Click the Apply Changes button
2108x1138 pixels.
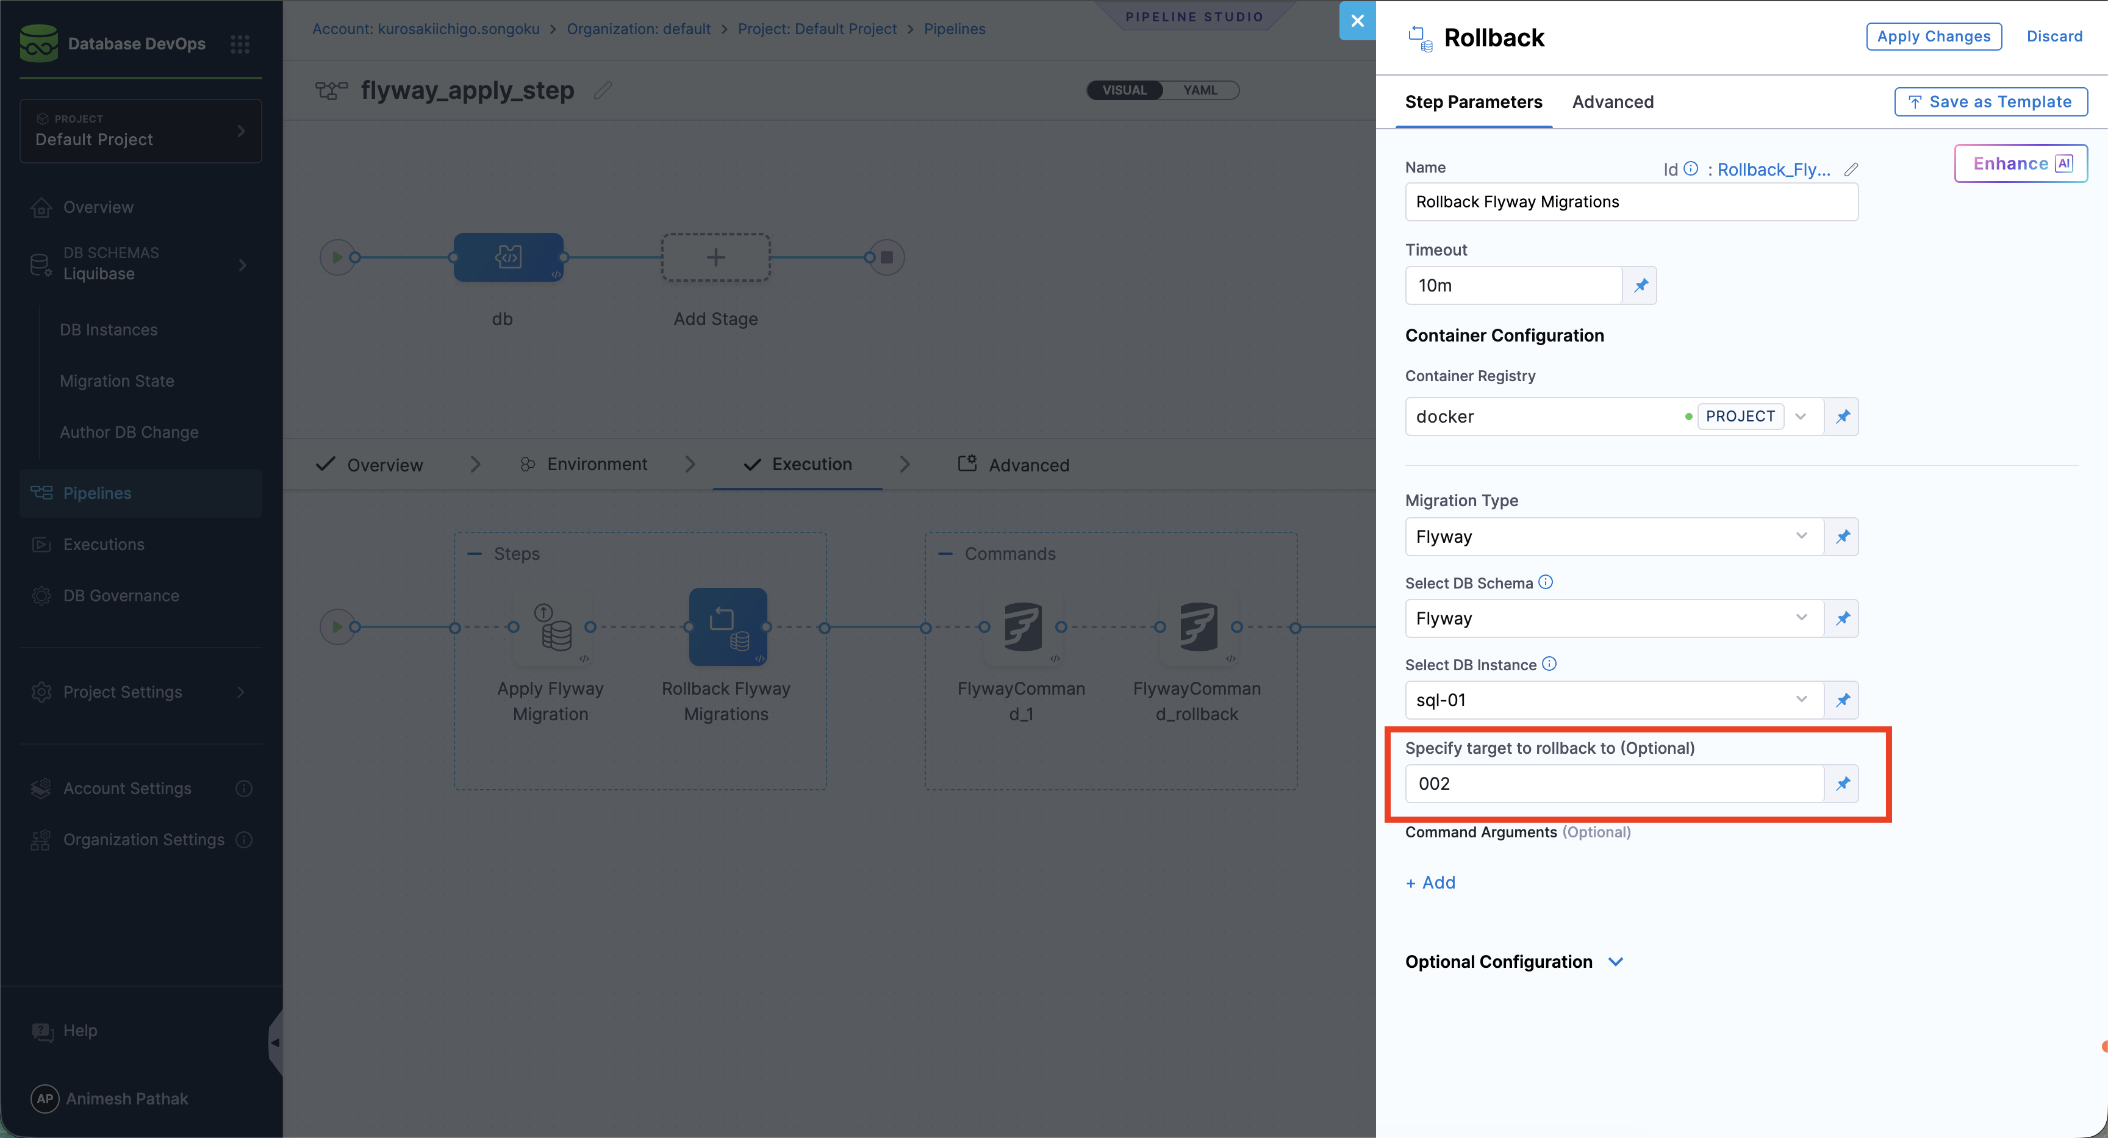click(x=1933, y=37)
